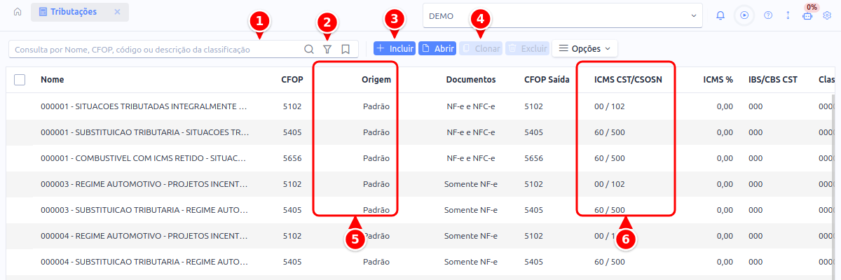The image size is (841, 280).
Task: Click the Abrir button
Action: click(x=437, y=49)
